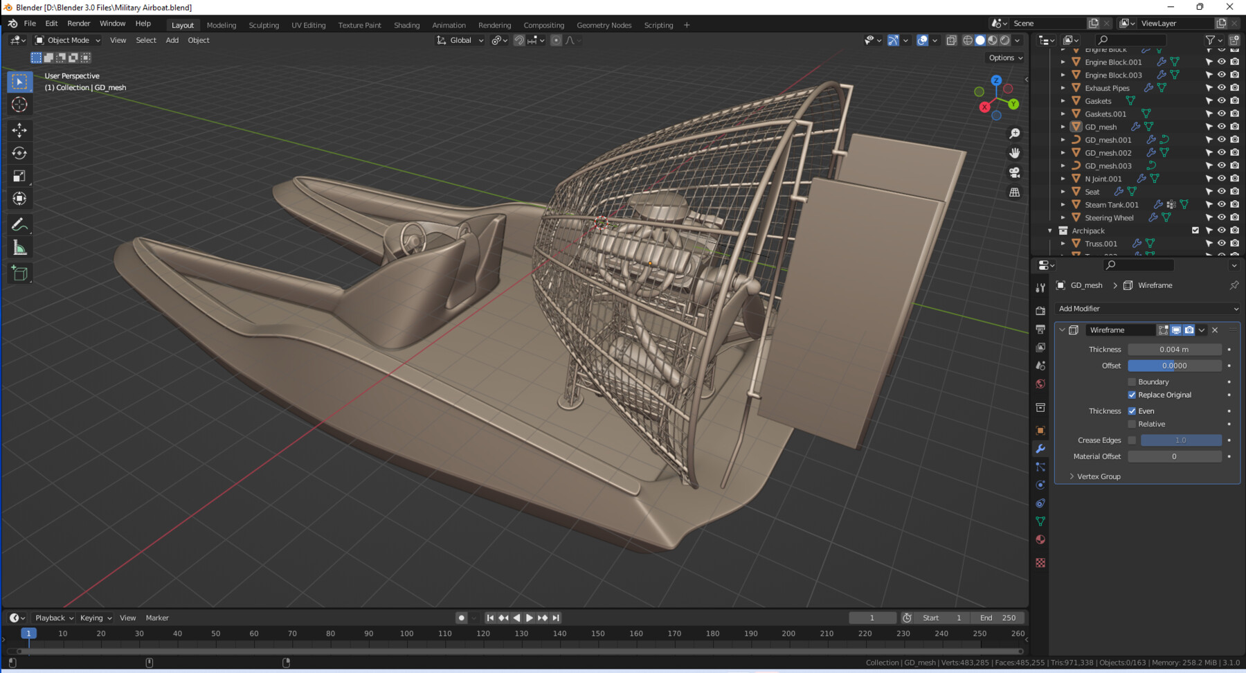Open the Render Properties tab
This screenshot has height=673, width=1246.
tap(1040, 309)
